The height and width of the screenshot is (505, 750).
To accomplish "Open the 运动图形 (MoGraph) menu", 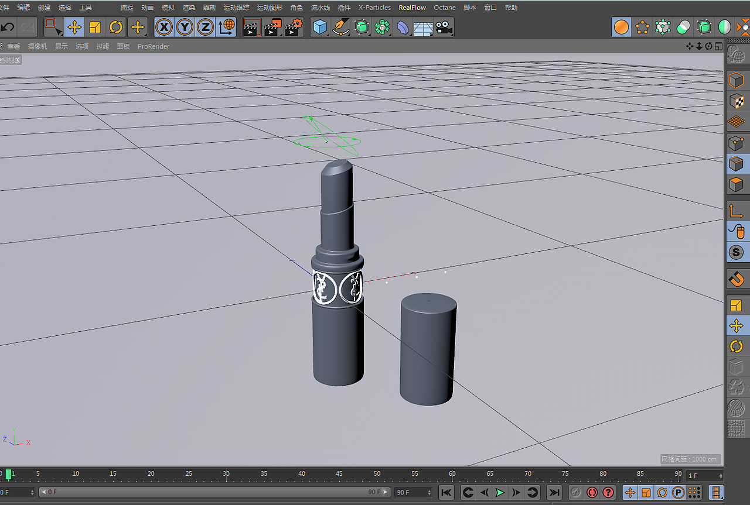I will coord(270,8).
